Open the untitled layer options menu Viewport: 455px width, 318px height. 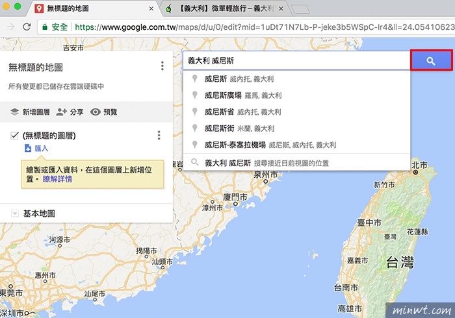(159, 136)
